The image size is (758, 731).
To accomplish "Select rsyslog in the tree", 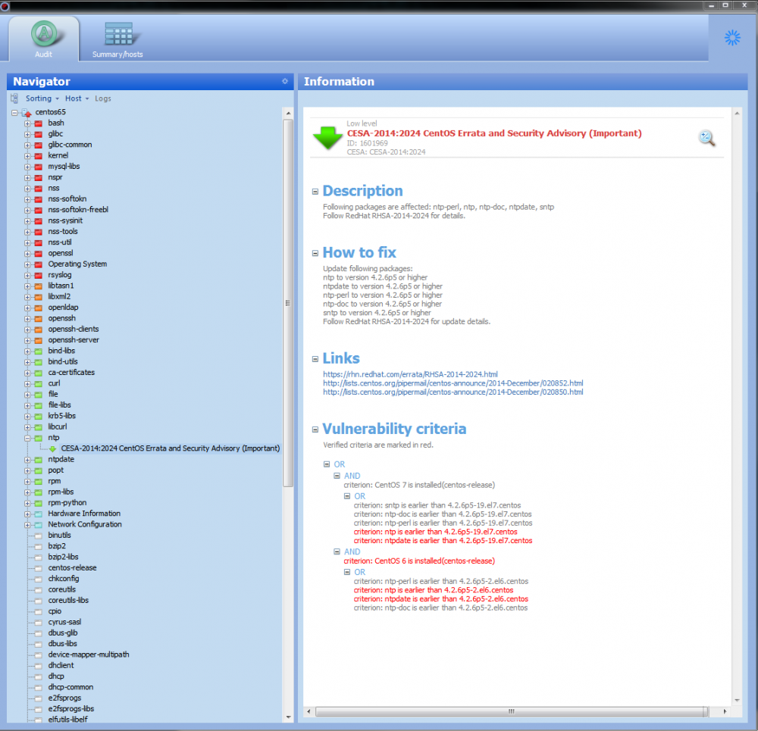I will 59,275.
